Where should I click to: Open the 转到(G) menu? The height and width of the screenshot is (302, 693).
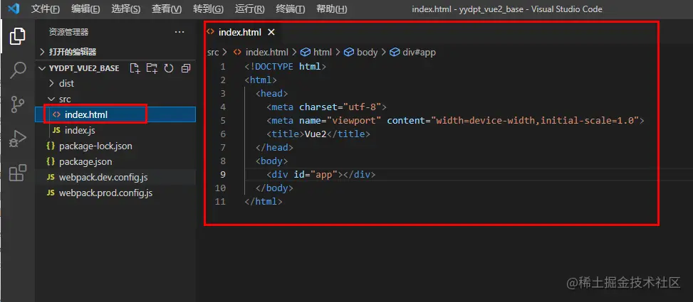click(x=208, y=9)
